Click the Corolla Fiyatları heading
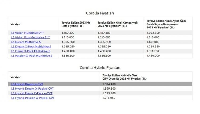This screenshot has width=200, height=114. tap(100, 13)
